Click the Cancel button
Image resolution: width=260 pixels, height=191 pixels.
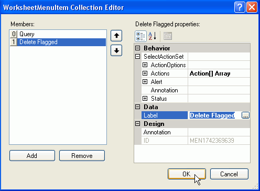[x=229, y=174]
